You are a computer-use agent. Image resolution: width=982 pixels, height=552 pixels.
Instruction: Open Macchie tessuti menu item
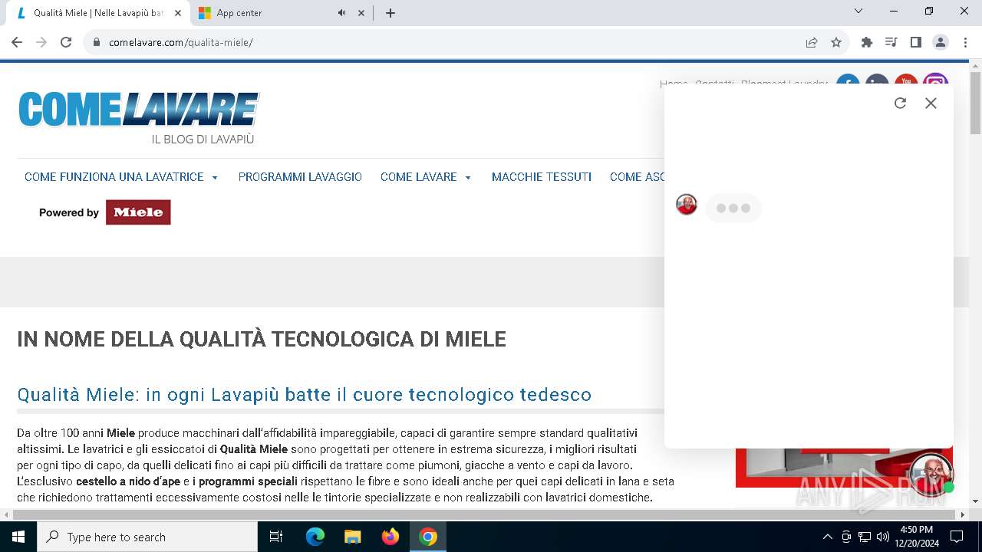click(542, 177)
